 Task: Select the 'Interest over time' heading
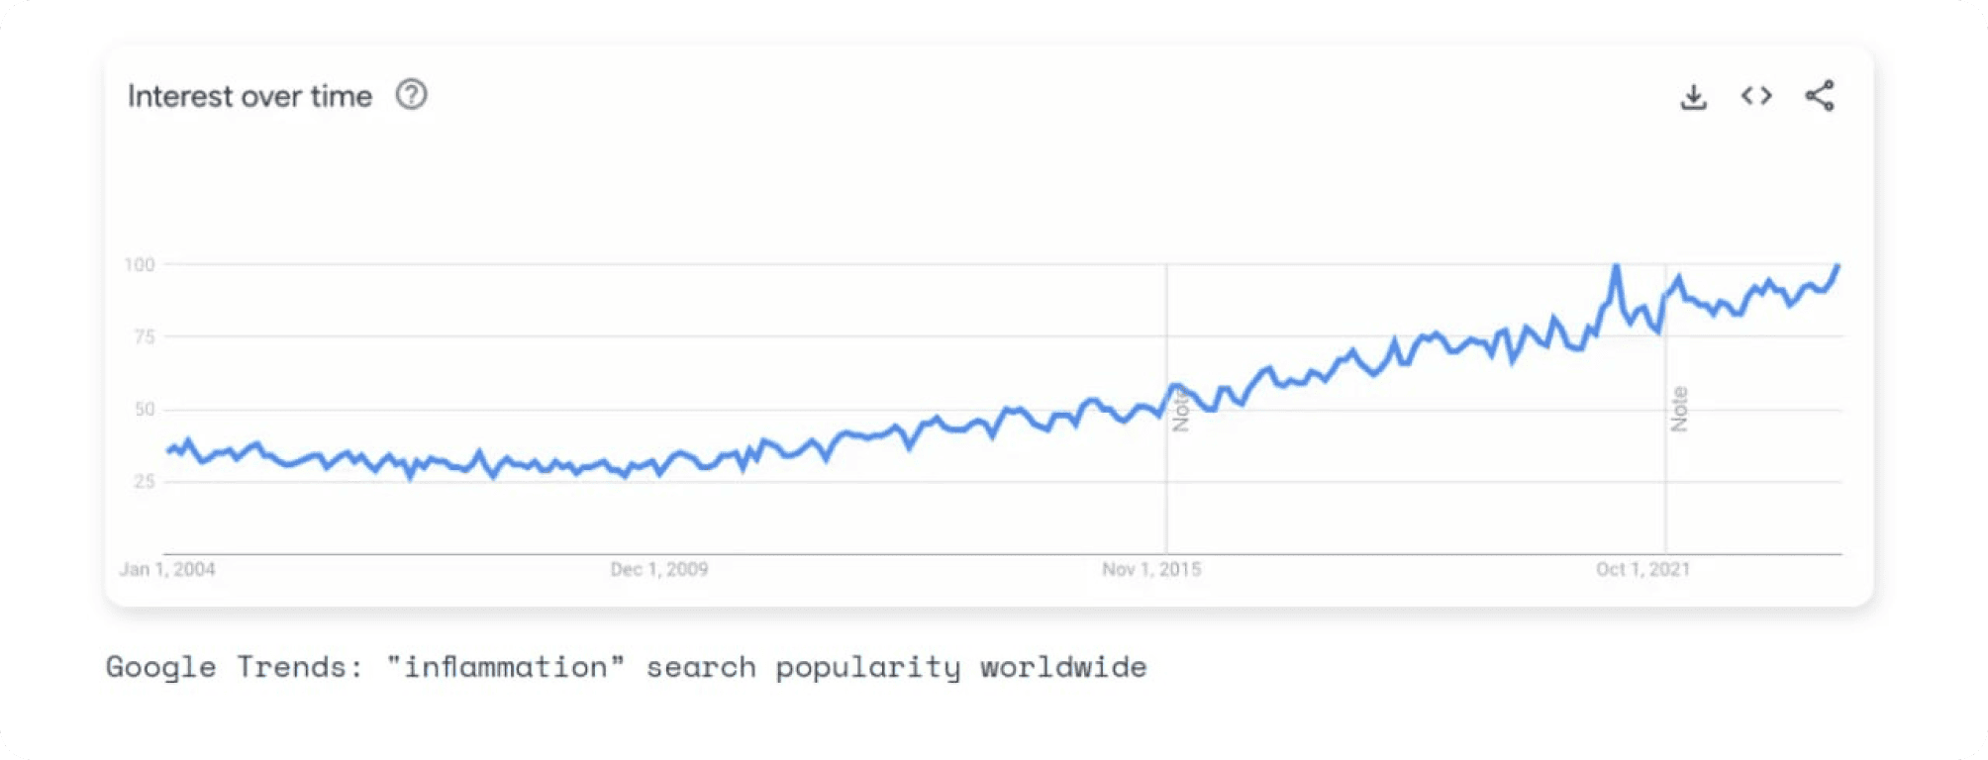pyautogui.click(x=249, y=96)
